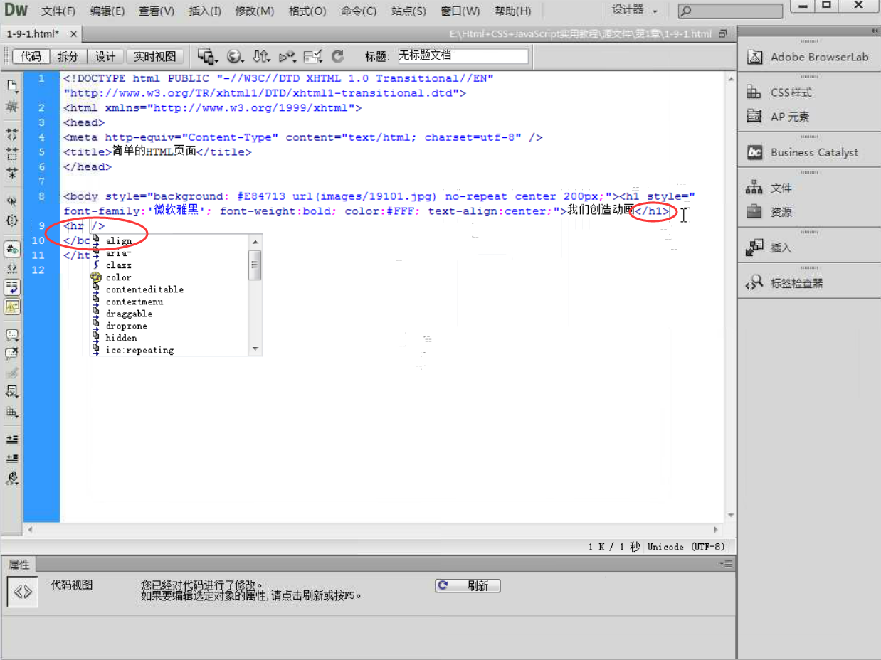Click Remove Comment icon
Screen dimensions: 881x660
click(x=12, y=353)
